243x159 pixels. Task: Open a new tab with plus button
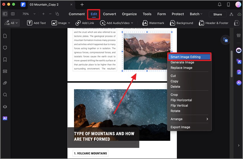click(82, 5)
